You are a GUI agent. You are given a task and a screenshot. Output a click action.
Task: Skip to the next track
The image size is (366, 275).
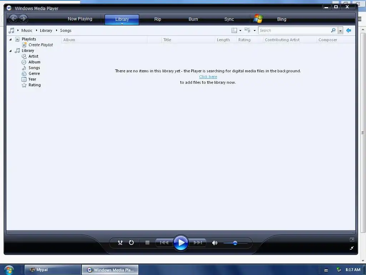pos(198,243)
